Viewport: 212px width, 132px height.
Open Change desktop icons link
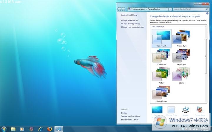pos(130,20)
